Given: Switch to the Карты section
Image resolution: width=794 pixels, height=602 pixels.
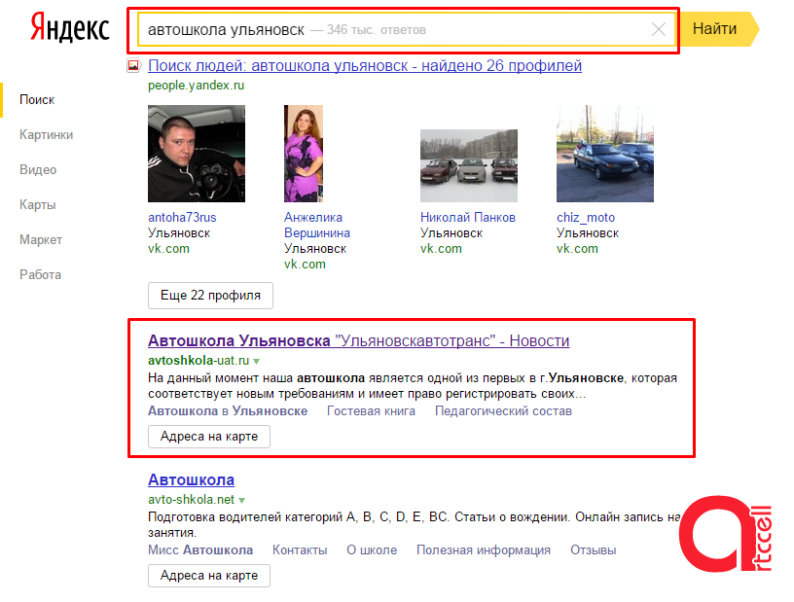Looking at the screenshot, I should point(38,204).
